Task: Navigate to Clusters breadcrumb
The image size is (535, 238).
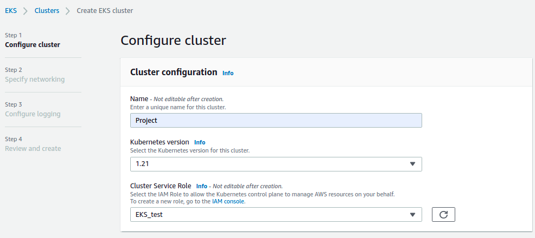Action: [x=47, y=10]
